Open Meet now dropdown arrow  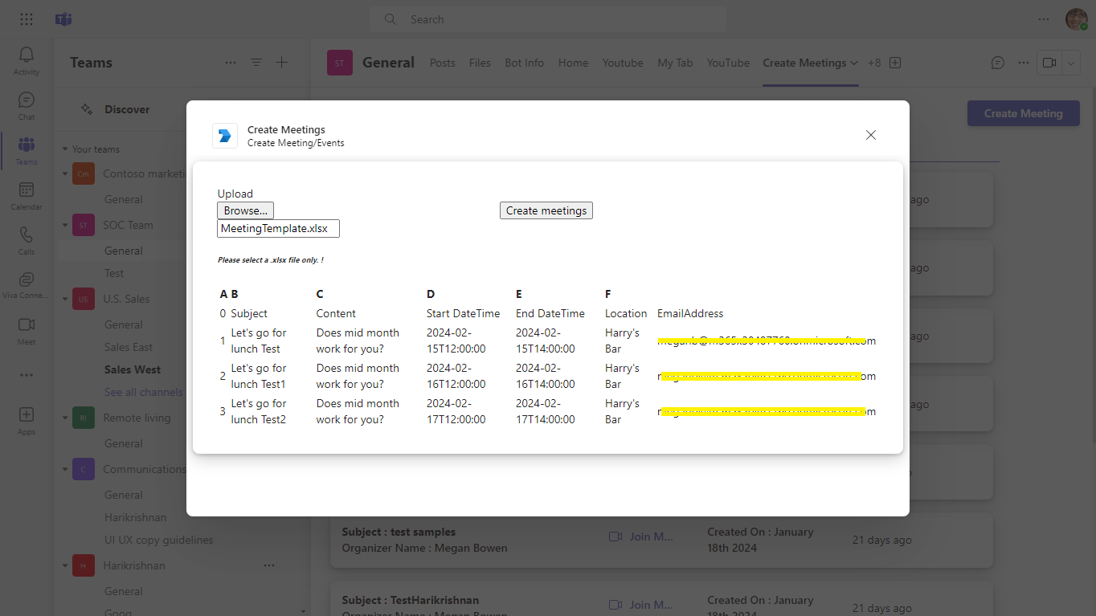(1070, 63)
